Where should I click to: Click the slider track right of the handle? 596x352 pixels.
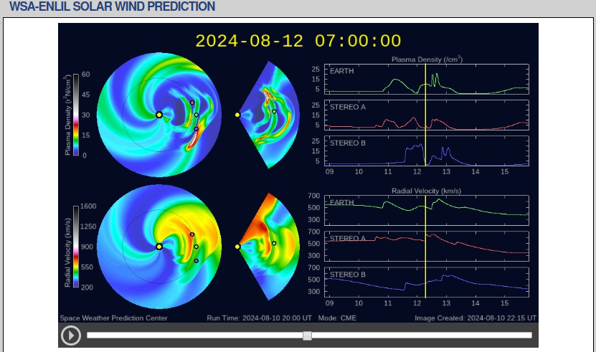423,336
